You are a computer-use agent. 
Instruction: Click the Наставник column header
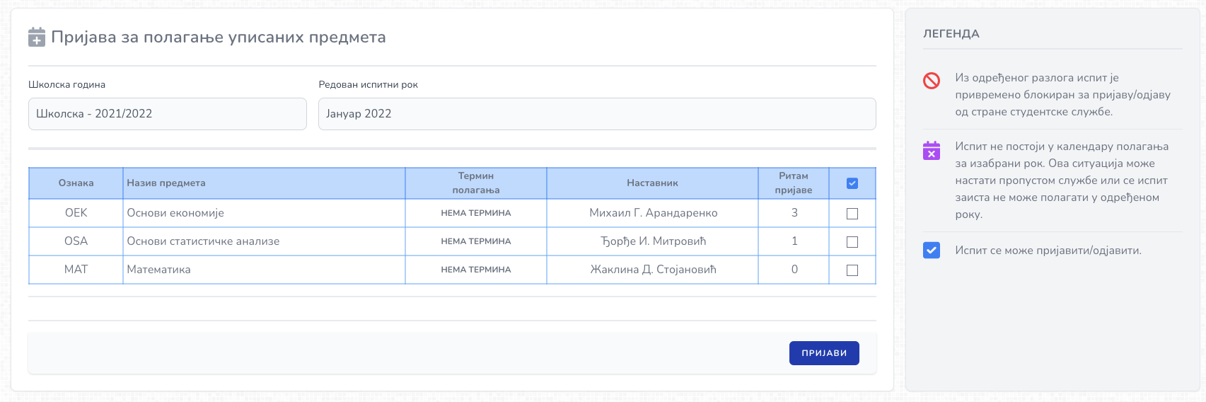[x=652, y=183]
